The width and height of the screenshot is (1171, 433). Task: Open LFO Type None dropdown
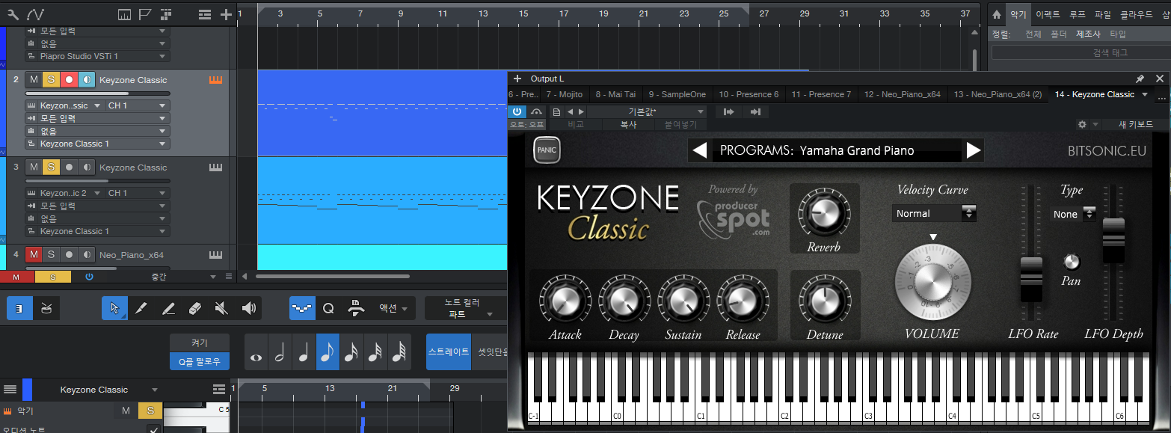coord(1072,214)
